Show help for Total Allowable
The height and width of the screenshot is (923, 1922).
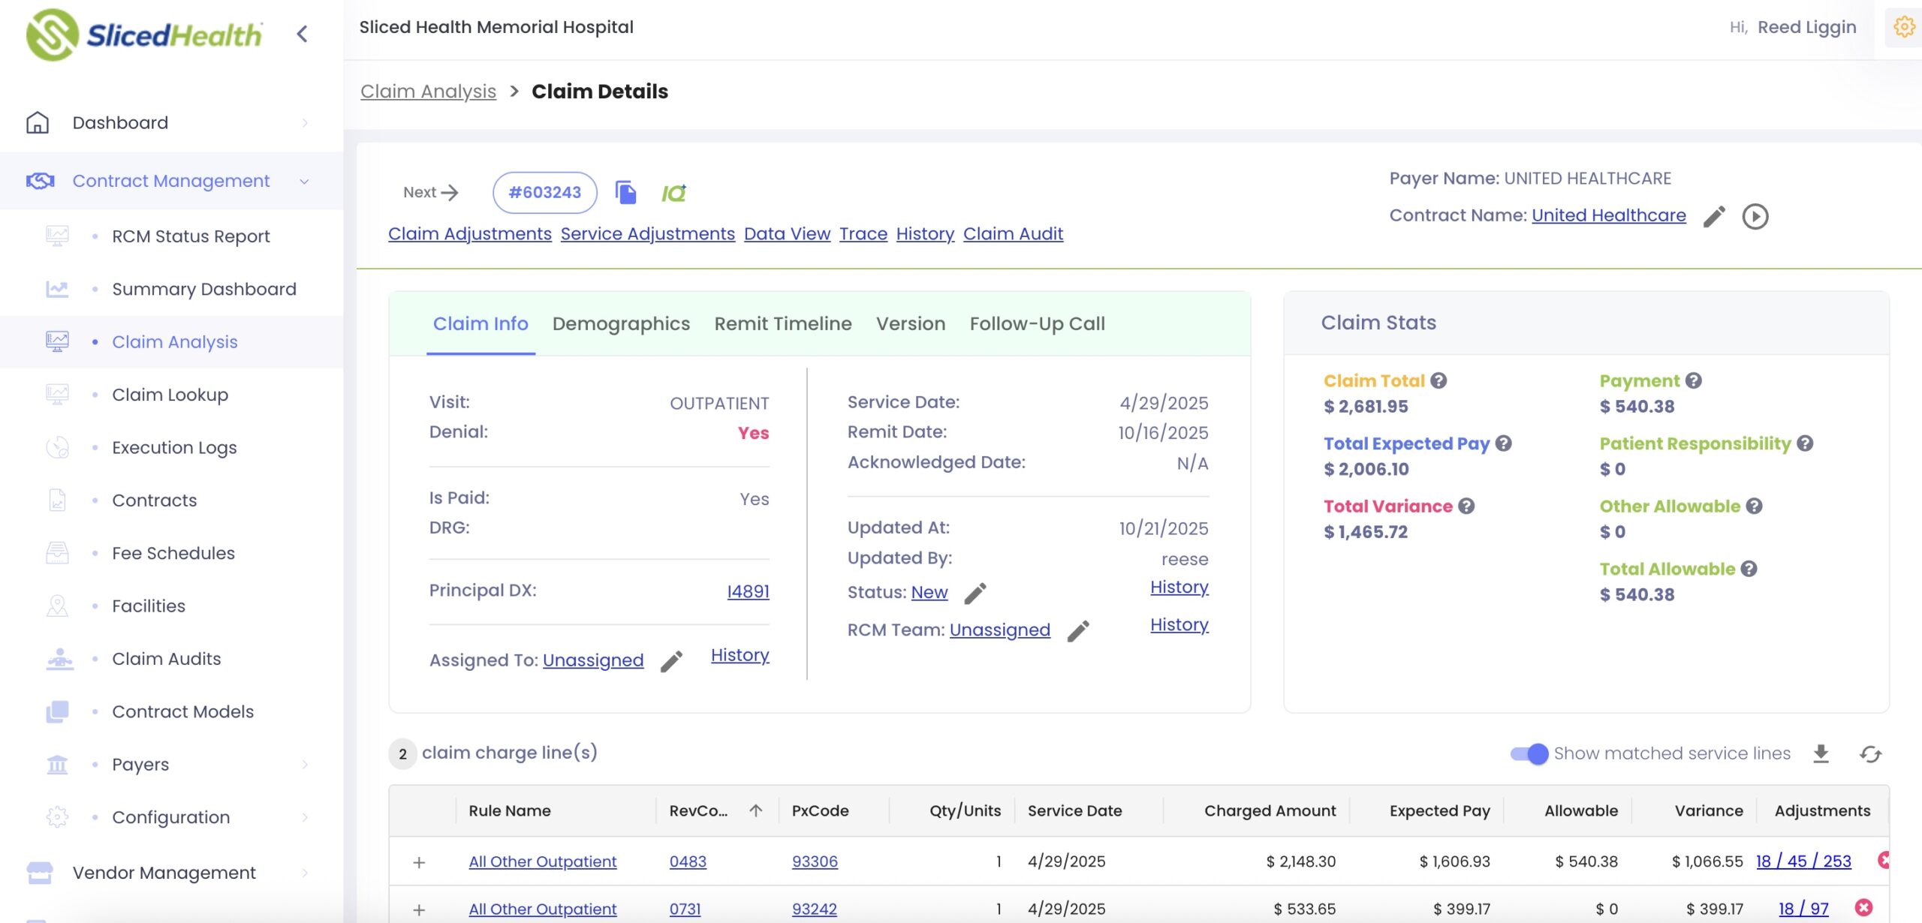(x=1749, y=569)
